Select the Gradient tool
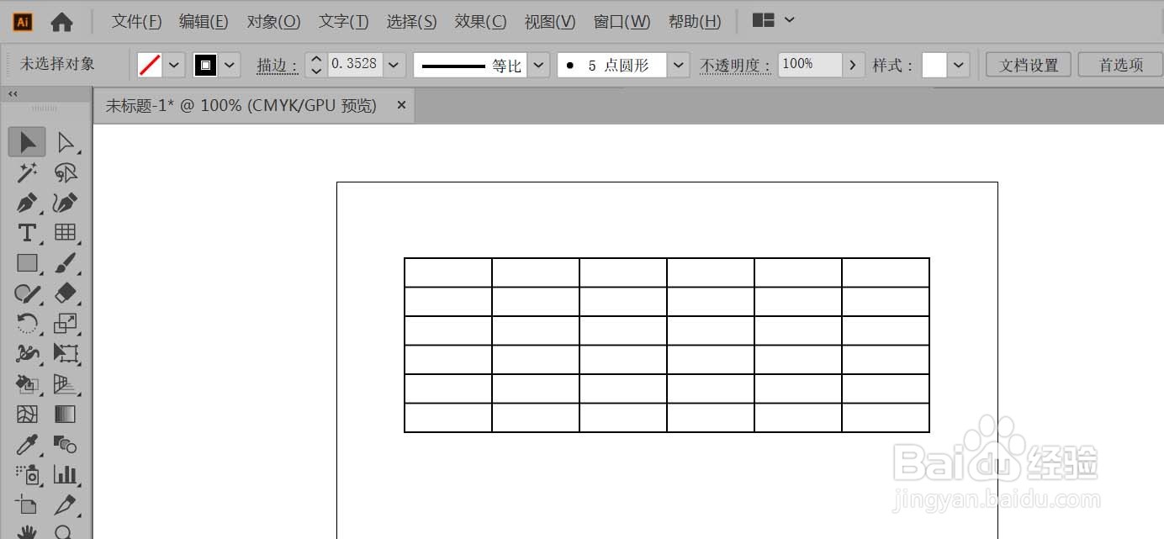1164x539 pixels. click(x=66, y=415)
